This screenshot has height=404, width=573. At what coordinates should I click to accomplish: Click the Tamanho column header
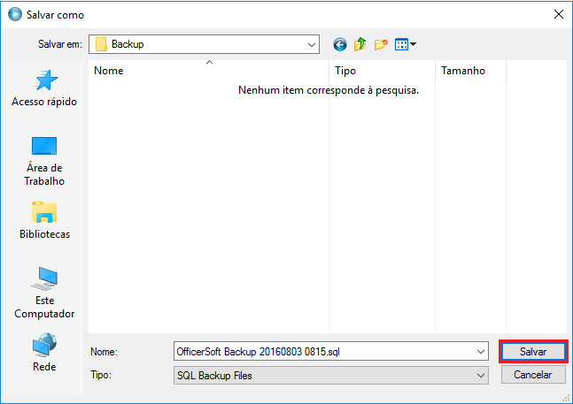(x=468, y=71)
